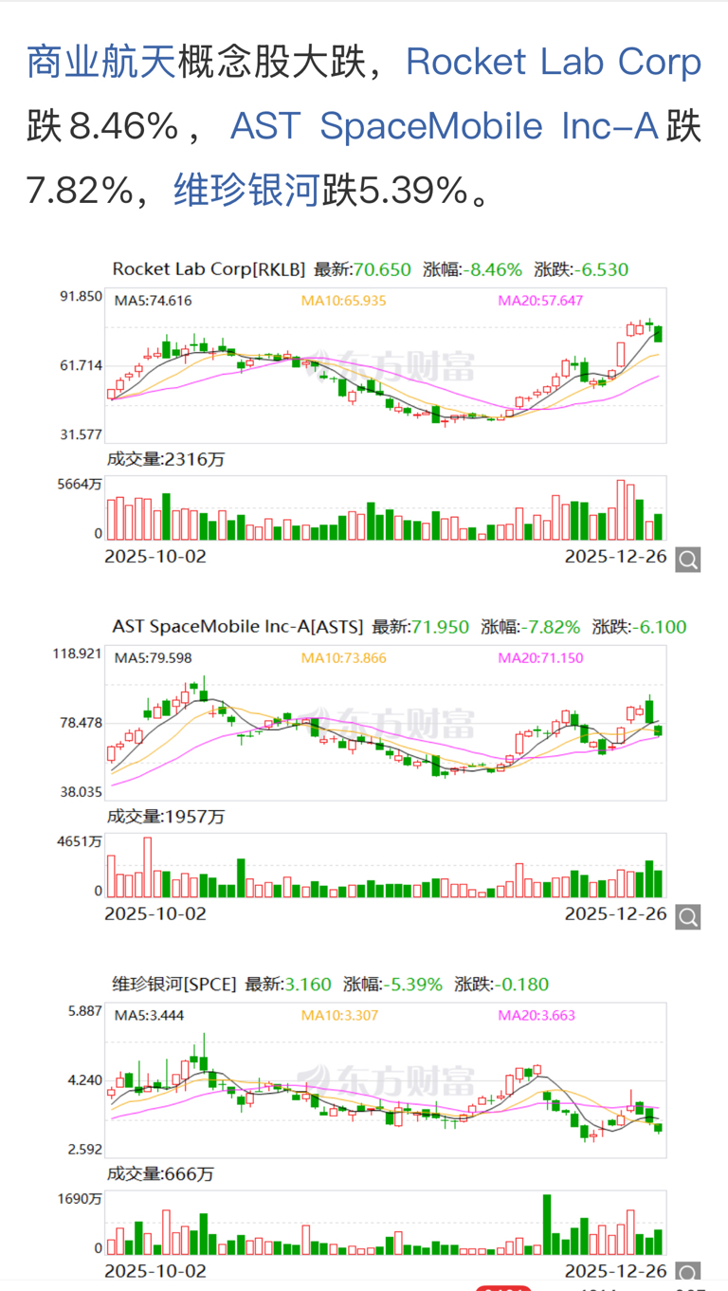Viewport: 728px width, 1291px height.
Task: Magnify the 维珍银河 chart
Action: point(688,1273)
